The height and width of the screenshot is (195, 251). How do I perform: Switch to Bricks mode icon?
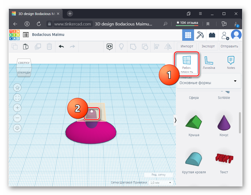click(x=212, y=35)
